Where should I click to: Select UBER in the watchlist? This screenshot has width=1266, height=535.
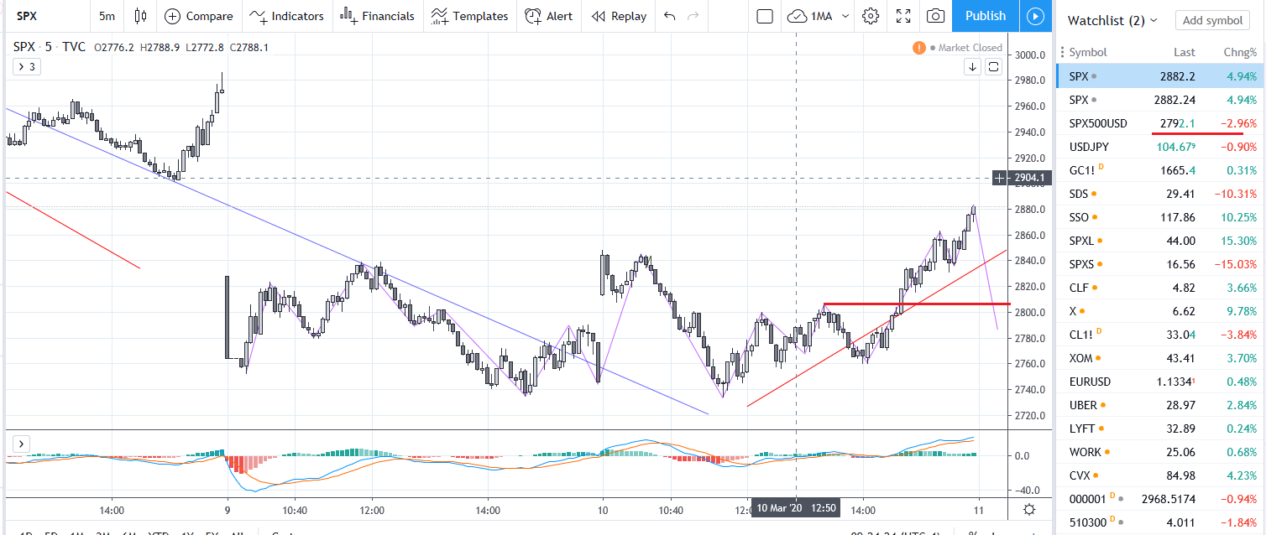(x=1160, y=405)
